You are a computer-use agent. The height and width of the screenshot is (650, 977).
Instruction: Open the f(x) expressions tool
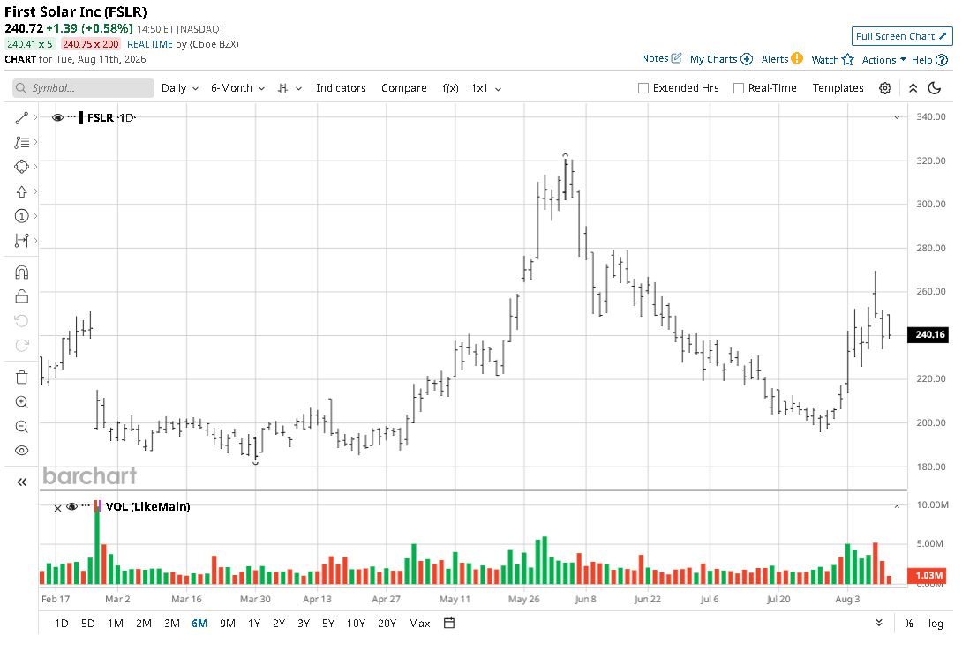(x=450, y=88)
